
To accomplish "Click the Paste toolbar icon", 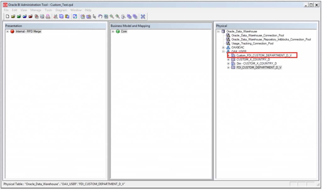I will click(x=67, y=16).
